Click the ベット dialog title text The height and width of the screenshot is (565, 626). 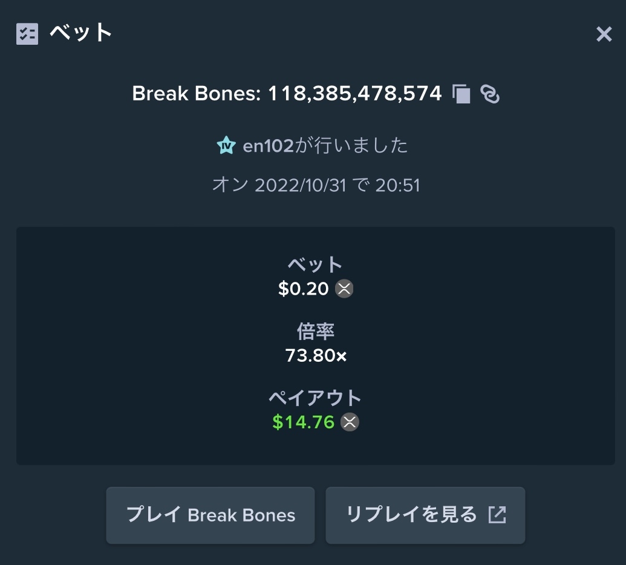click(x=81, y=33)
